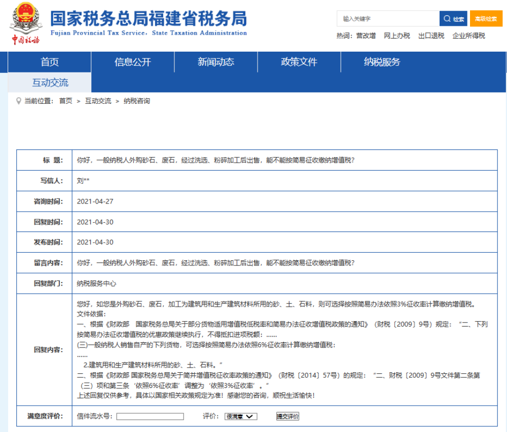Open the 首页 navigation tab
The width and height of the screenshot is (507, 432).
pos(50,62)
